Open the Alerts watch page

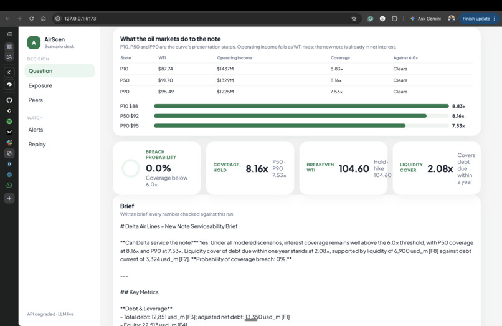tap(36, 130)
